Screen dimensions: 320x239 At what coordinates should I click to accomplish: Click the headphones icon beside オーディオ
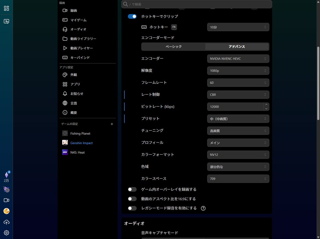click(65, 29)
